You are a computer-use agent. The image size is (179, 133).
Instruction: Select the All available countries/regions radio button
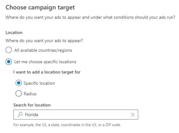click(9, 50)
